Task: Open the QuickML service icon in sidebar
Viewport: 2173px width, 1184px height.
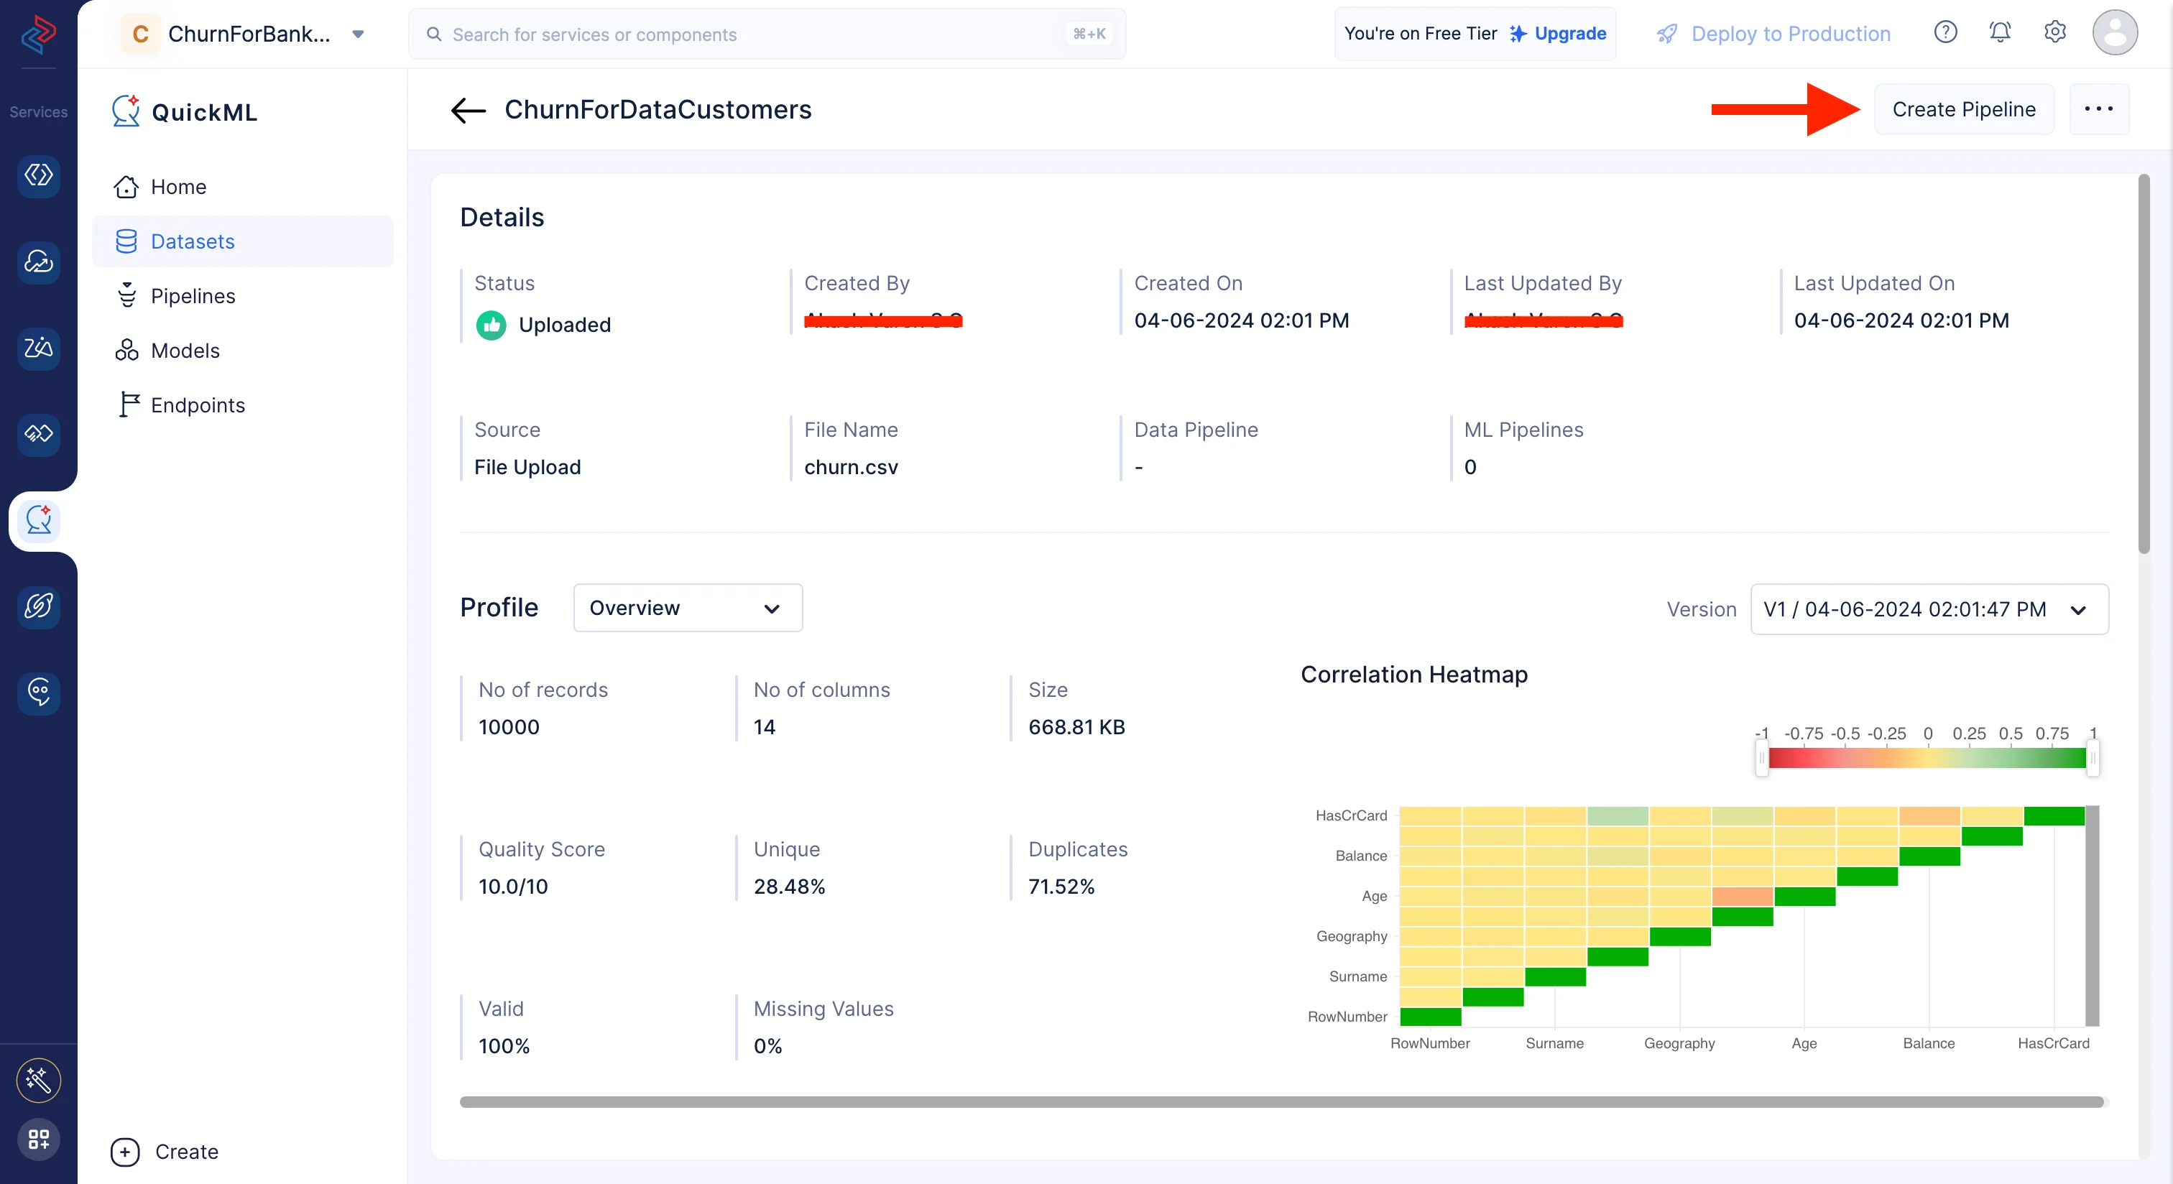Action: coord(39,520)
